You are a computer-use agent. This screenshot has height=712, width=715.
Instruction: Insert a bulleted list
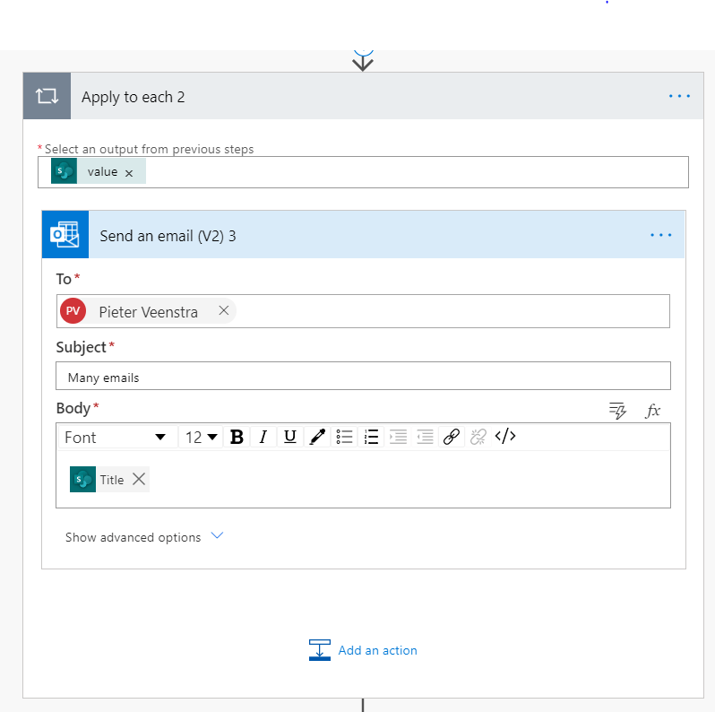click(x=344, y=438)
